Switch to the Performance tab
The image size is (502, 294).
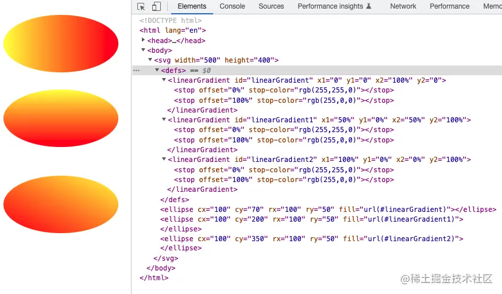[450, 6]
